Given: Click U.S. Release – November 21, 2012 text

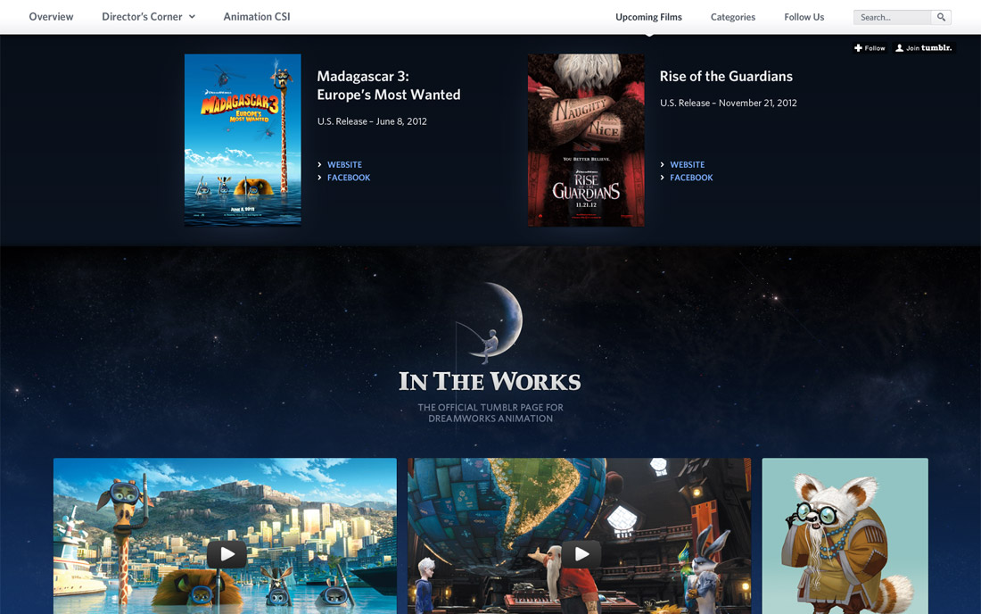Looking at the screenshot, I should [x=729, y=103].
